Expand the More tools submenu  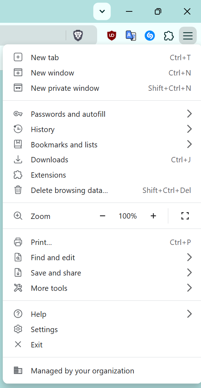pos(102,288)
